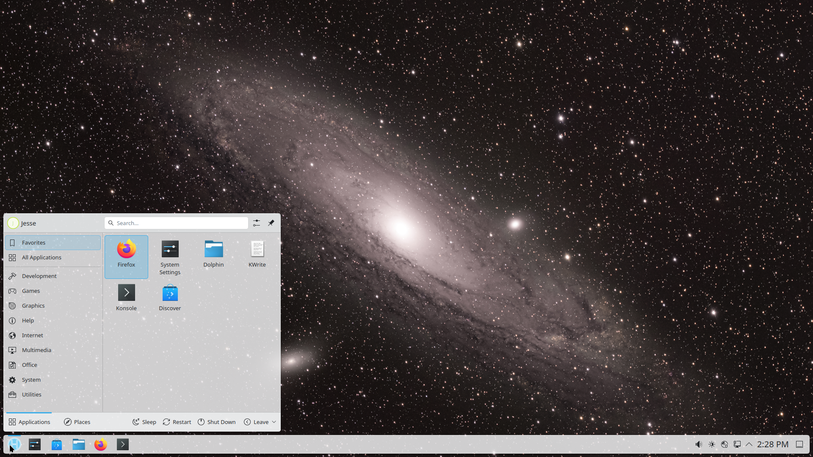The height and width of the screenshot is (457, 813).
Task: Switch to the Applications tab
Action: click(x=29, y=422)
